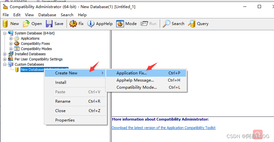Screen dimensions: 274x142
Task: Click the Per User Compatibility Settings icon
Action: pos(11,59)
